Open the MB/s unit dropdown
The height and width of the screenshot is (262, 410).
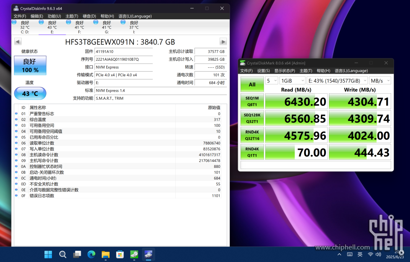click(380, 80)
